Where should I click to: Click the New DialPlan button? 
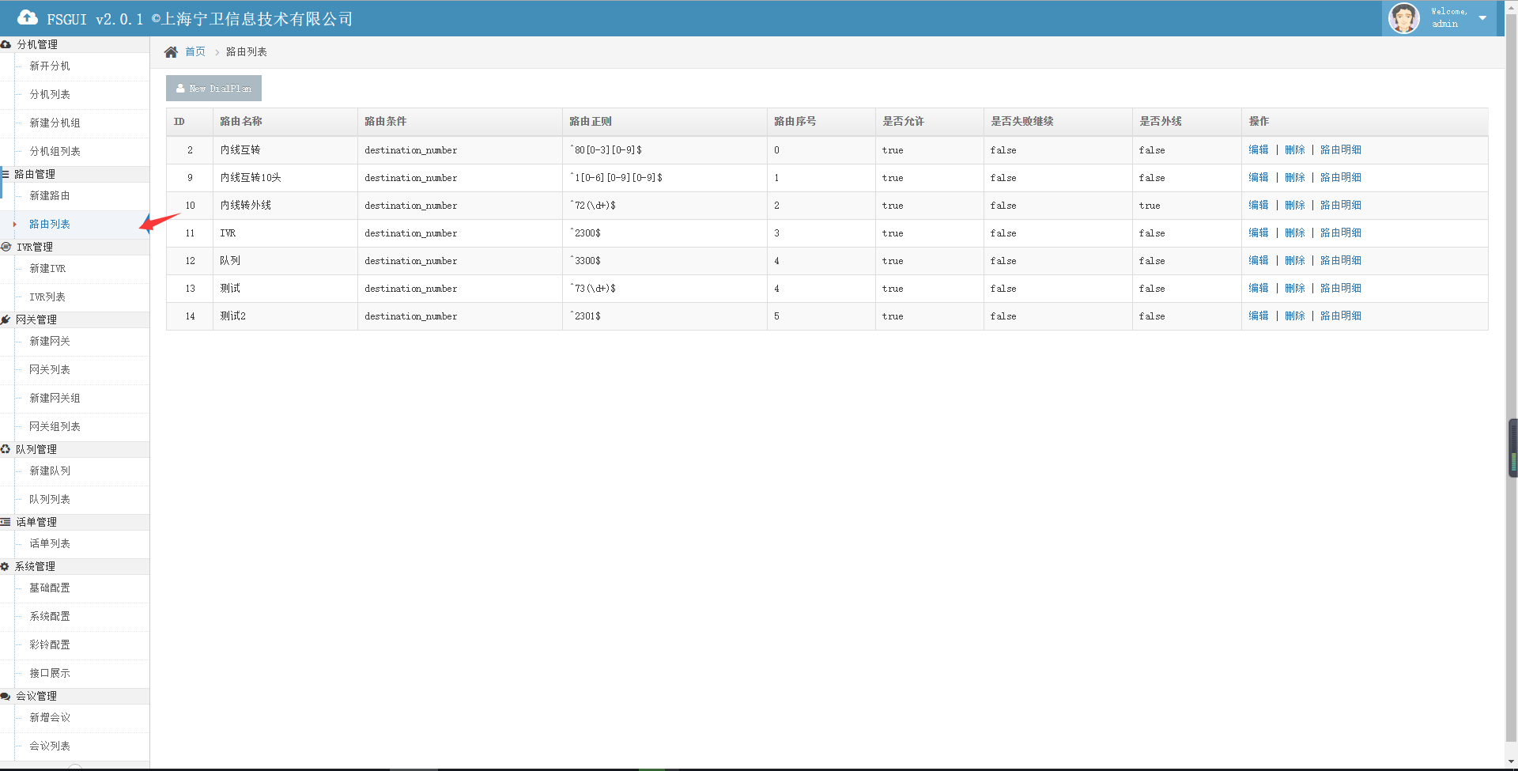[x=213, y=89]
